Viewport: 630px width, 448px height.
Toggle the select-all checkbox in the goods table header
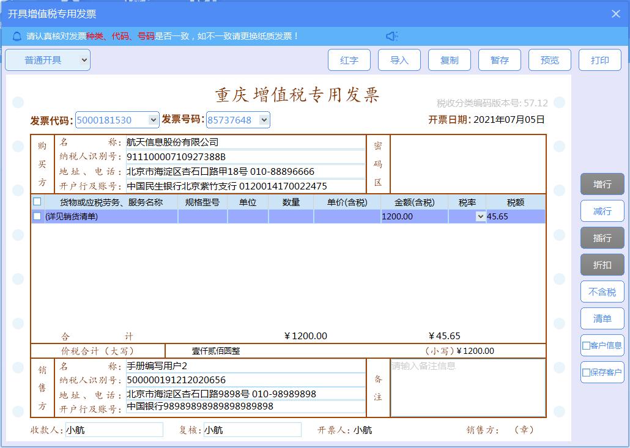[x=37, y=200]
